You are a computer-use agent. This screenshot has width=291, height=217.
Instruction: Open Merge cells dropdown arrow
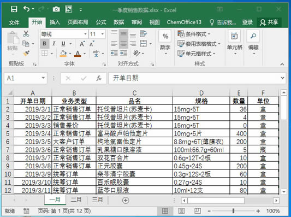151,44
